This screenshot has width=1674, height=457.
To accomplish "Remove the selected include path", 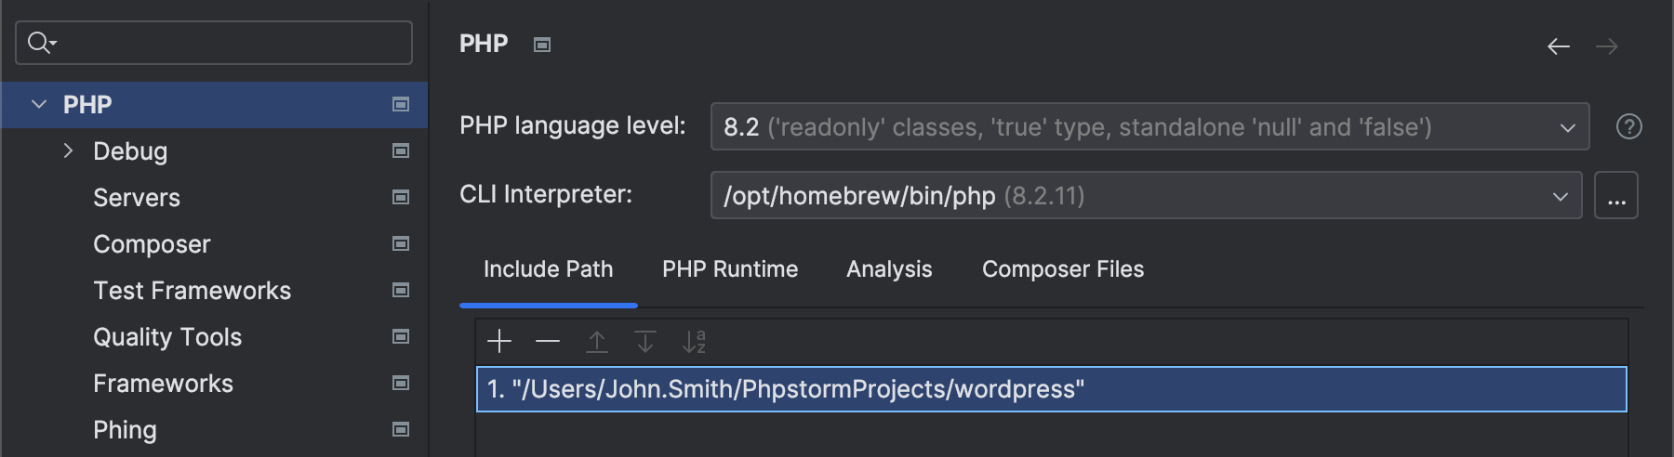I will (x=548, y=342).
